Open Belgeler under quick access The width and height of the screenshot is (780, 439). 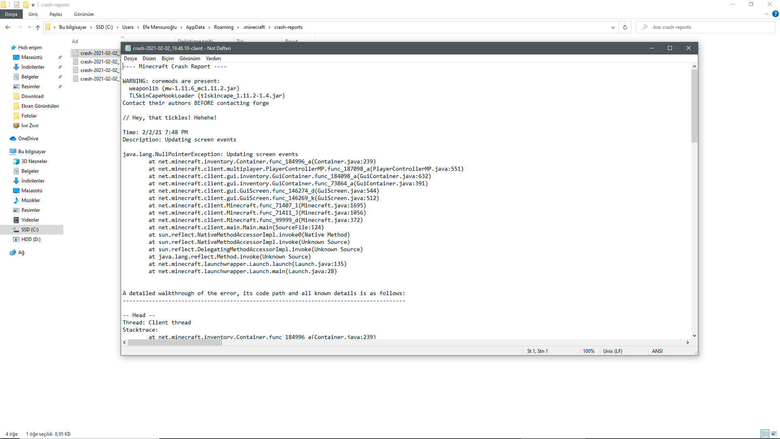coord(30,77)
